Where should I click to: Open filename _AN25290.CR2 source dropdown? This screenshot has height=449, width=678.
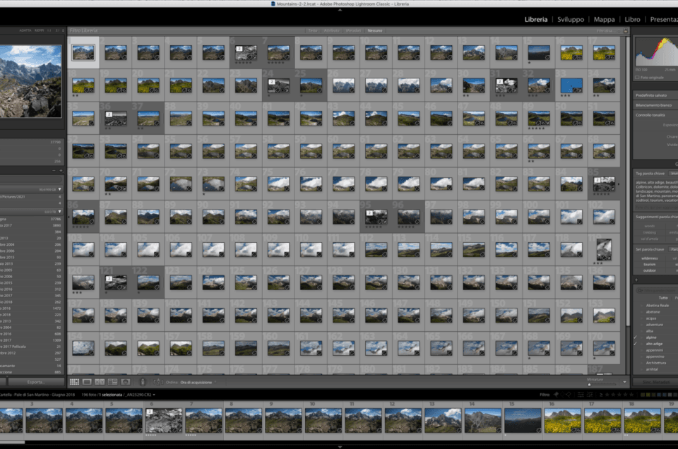click(139, 395)
